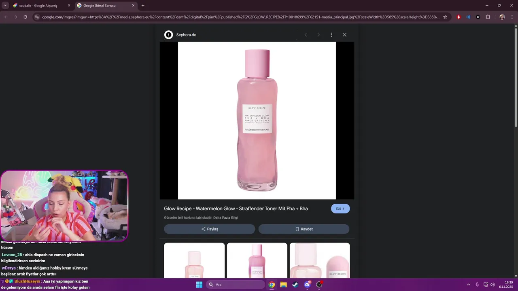
Task: Open the Windows Start menu
Action: pyautogui.click(x=199, y=285)
